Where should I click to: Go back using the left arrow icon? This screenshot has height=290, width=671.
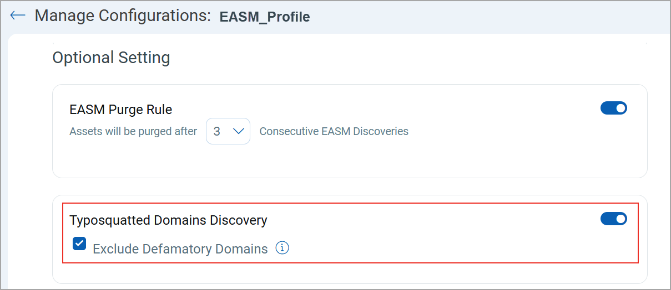coord(18,15)
